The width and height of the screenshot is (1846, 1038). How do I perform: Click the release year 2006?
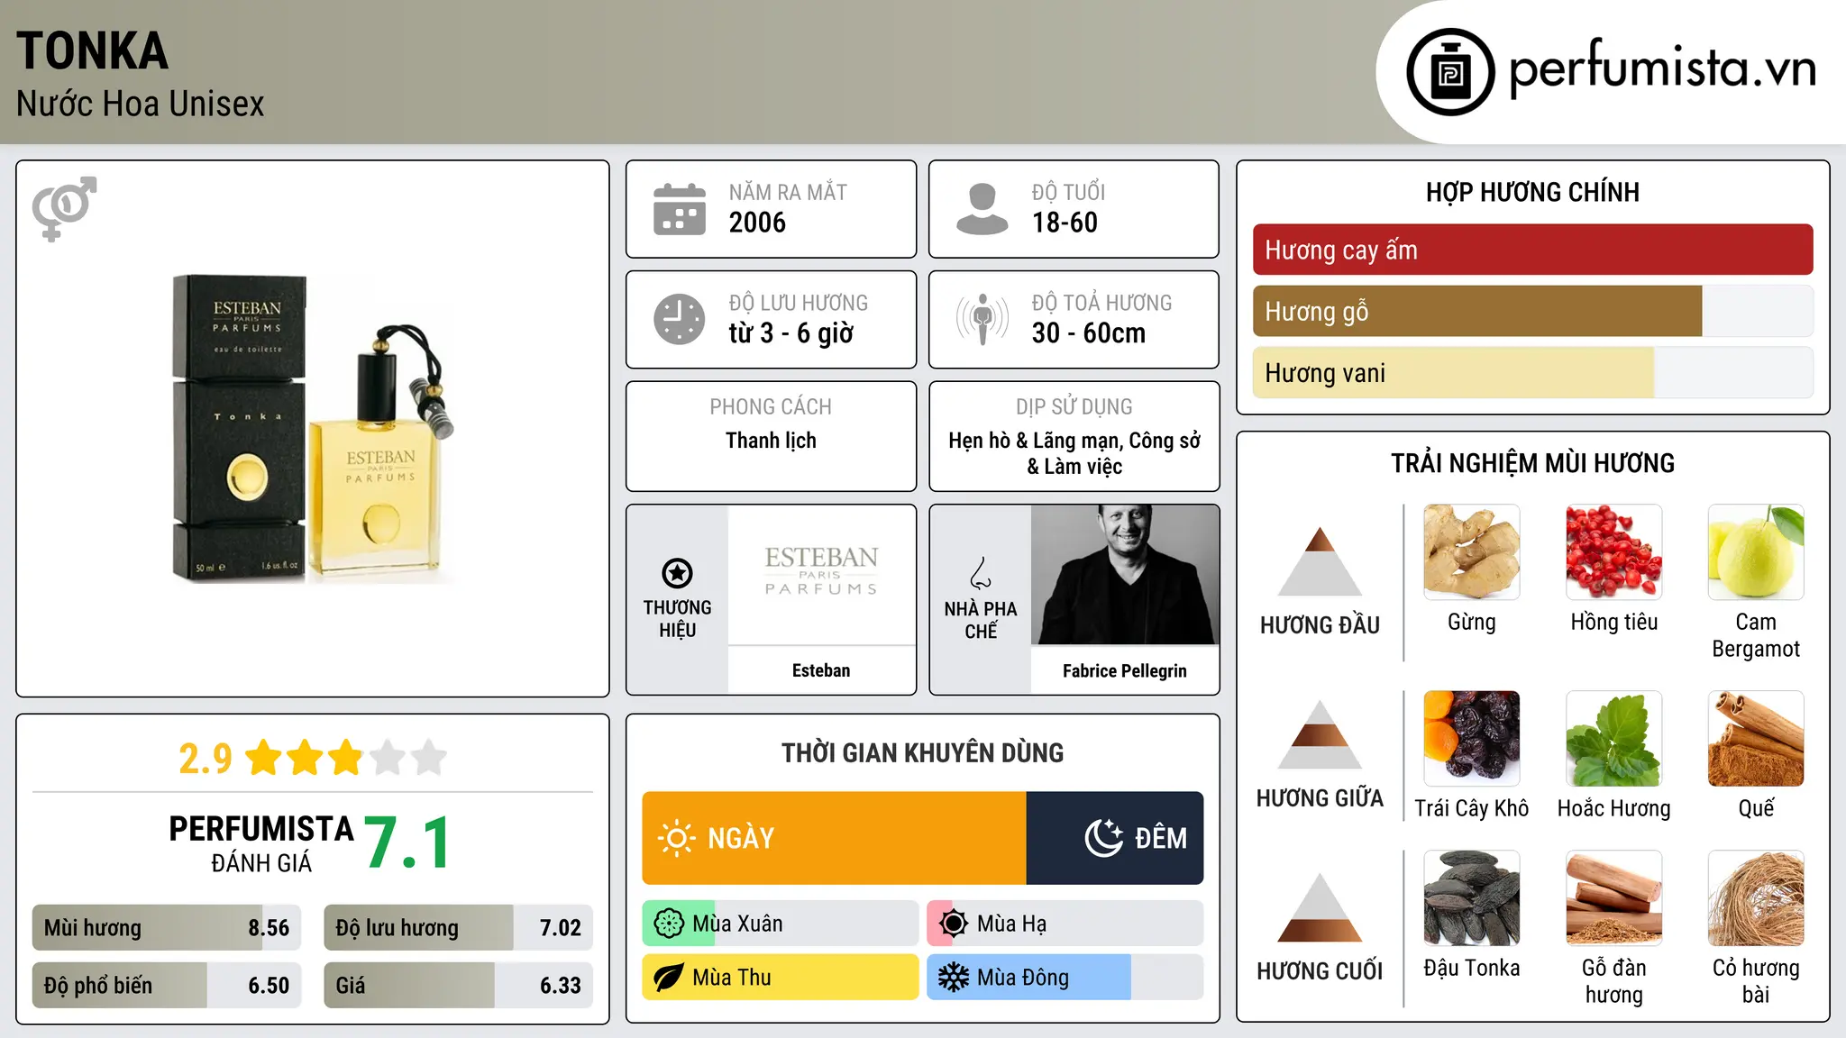(757, 223)
